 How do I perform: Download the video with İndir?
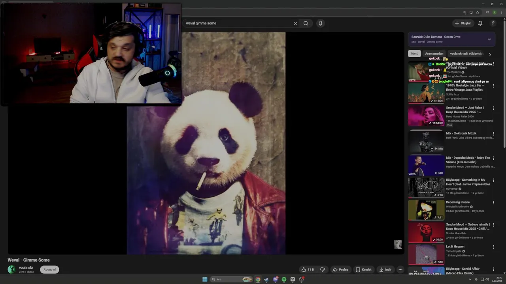coord(385,270)
